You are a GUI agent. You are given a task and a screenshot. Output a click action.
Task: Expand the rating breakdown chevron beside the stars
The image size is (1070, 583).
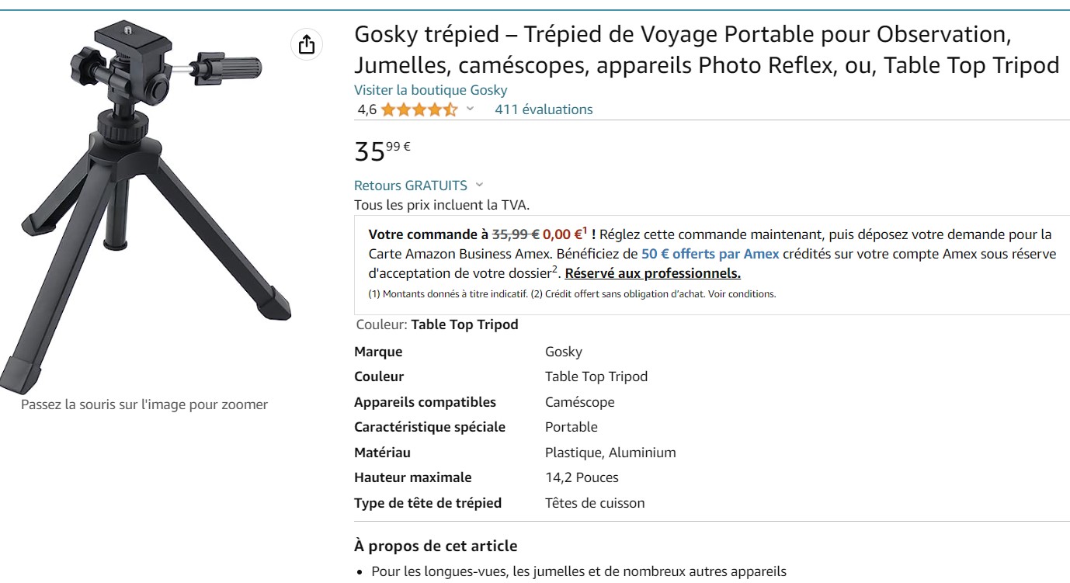click(x=470, y=109)
